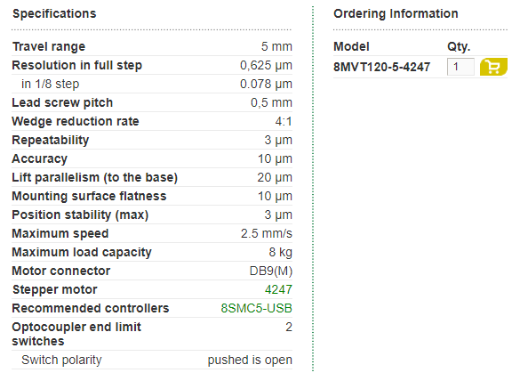Click the Resolution in full step label
The image size is (520, 389).
tap(77, 65)
